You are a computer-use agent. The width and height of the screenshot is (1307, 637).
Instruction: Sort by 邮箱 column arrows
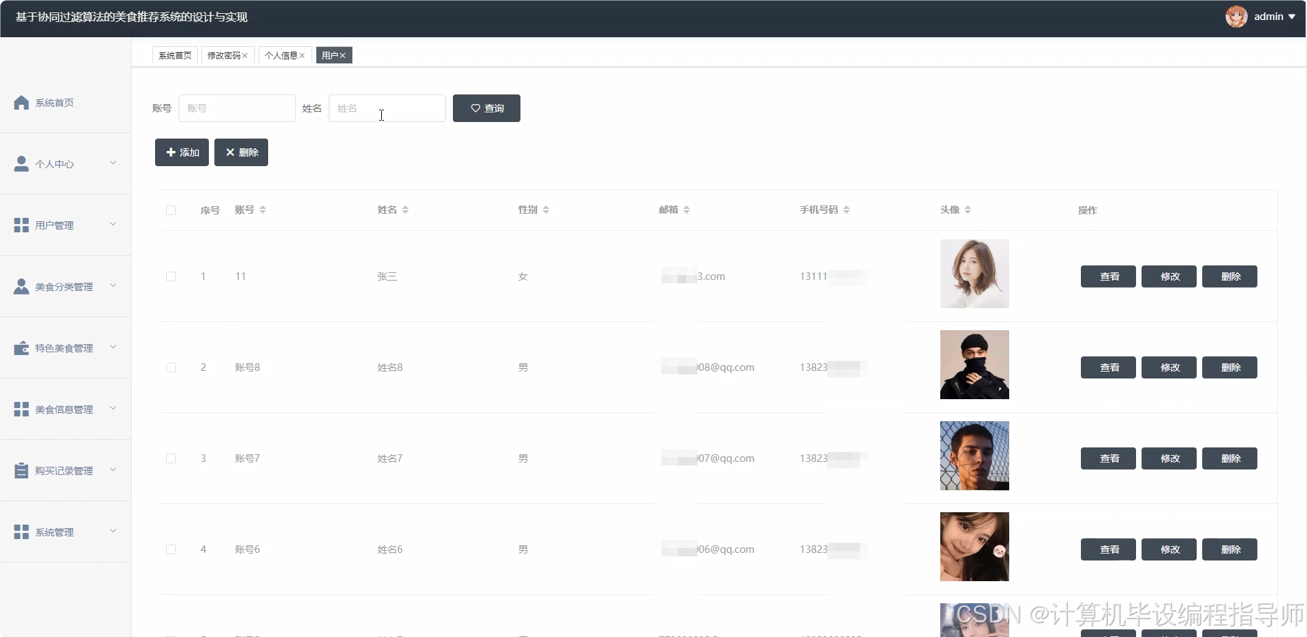(687, 210)
